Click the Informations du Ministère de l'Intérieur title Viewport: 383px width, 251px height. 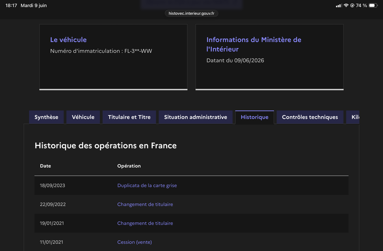pos(254,44)
